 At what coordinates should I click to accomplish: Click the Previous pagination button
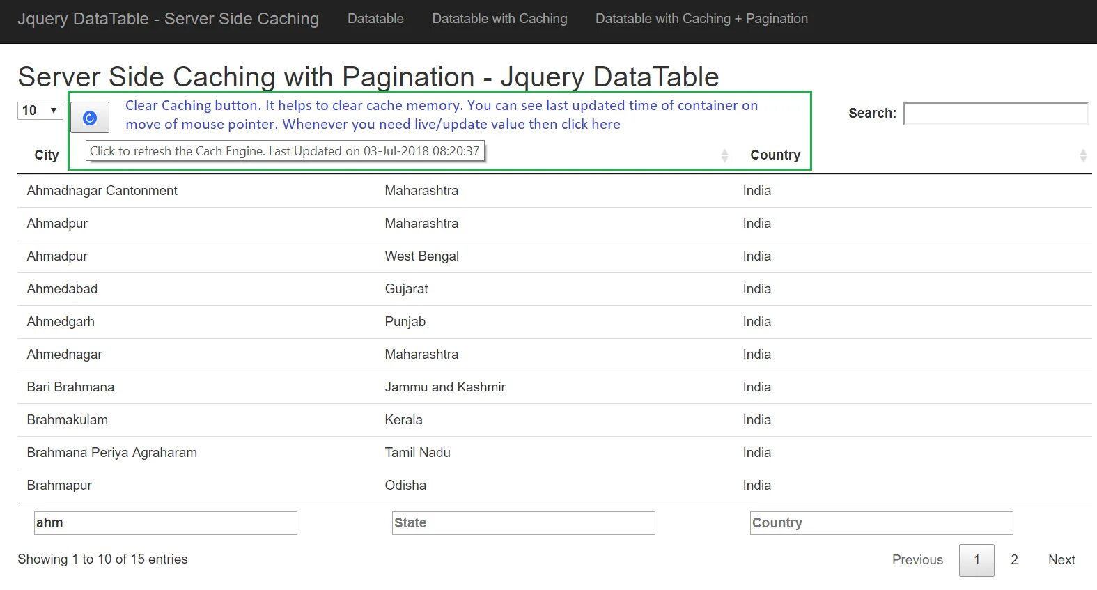(917, 560)
